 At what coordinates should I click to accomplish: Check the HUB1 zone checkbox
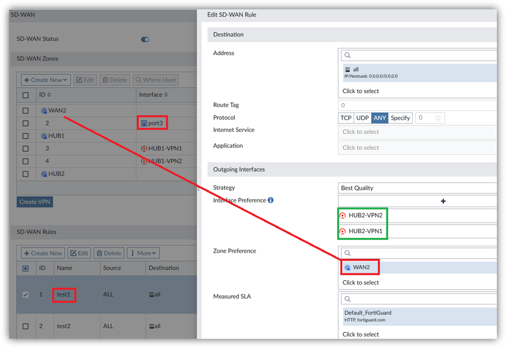[25, 136]
